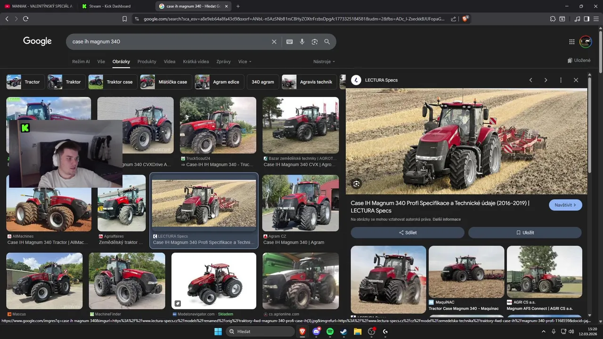Filter by Agram edice chip
Image resolution: width=603 pixels, height=339 pixels.
(219, 82)
